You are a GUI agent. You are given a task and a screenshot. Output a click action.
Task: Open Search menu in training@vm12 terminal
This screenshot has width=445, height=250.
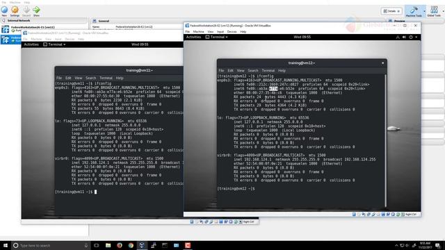point(253,71)
